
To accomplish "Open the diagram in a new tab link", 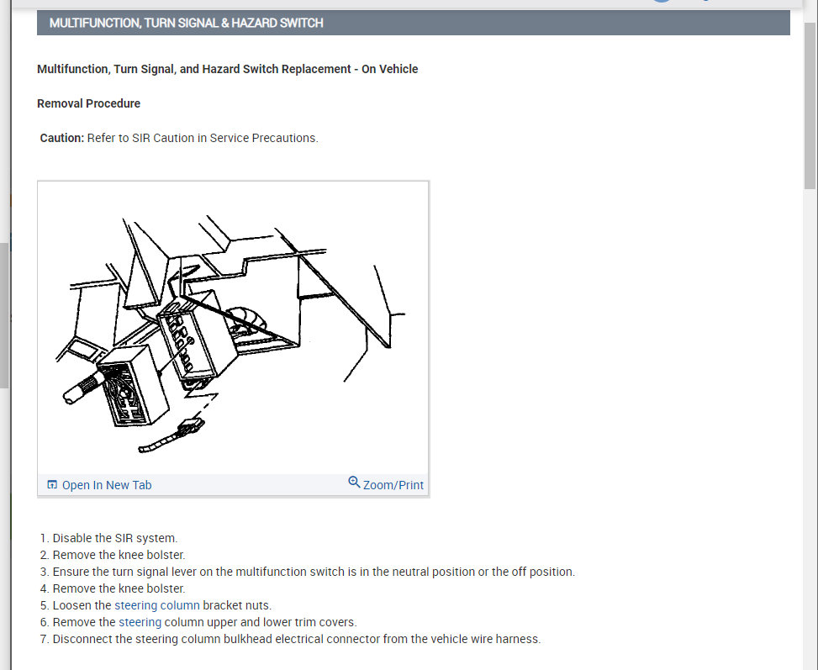I will tap(107, 485).
